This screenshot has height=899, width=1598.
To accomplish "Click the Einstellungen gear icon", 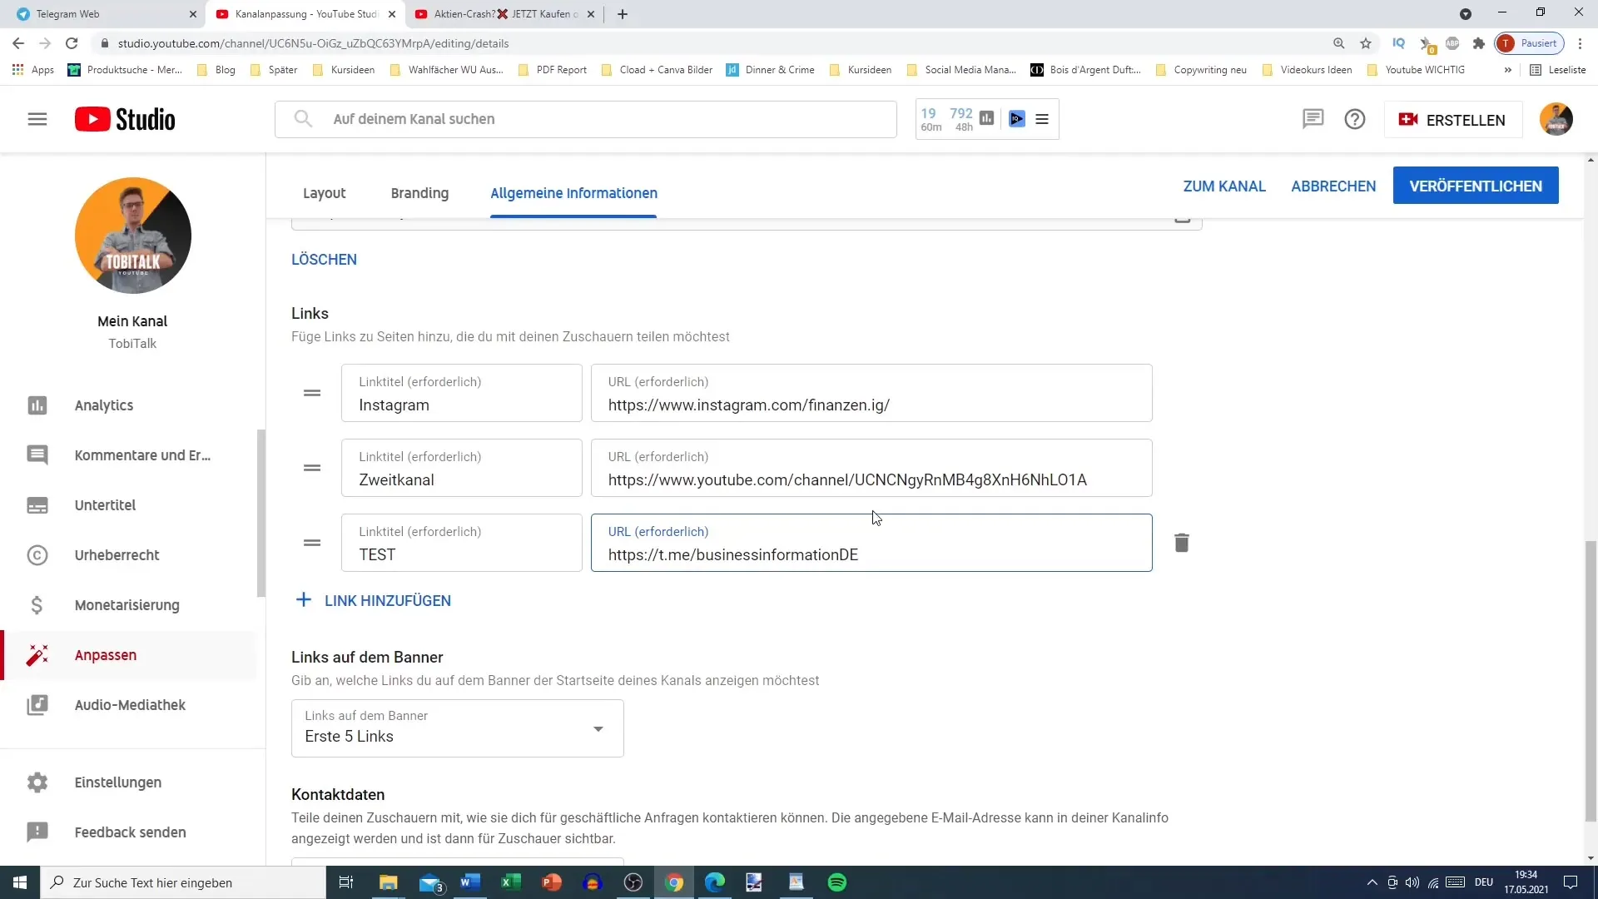I will click(x=37, y=782).
